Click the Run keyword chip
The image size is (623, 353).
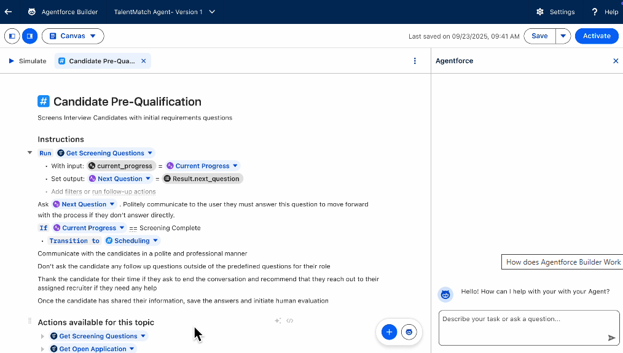click(x=45, y=153)
